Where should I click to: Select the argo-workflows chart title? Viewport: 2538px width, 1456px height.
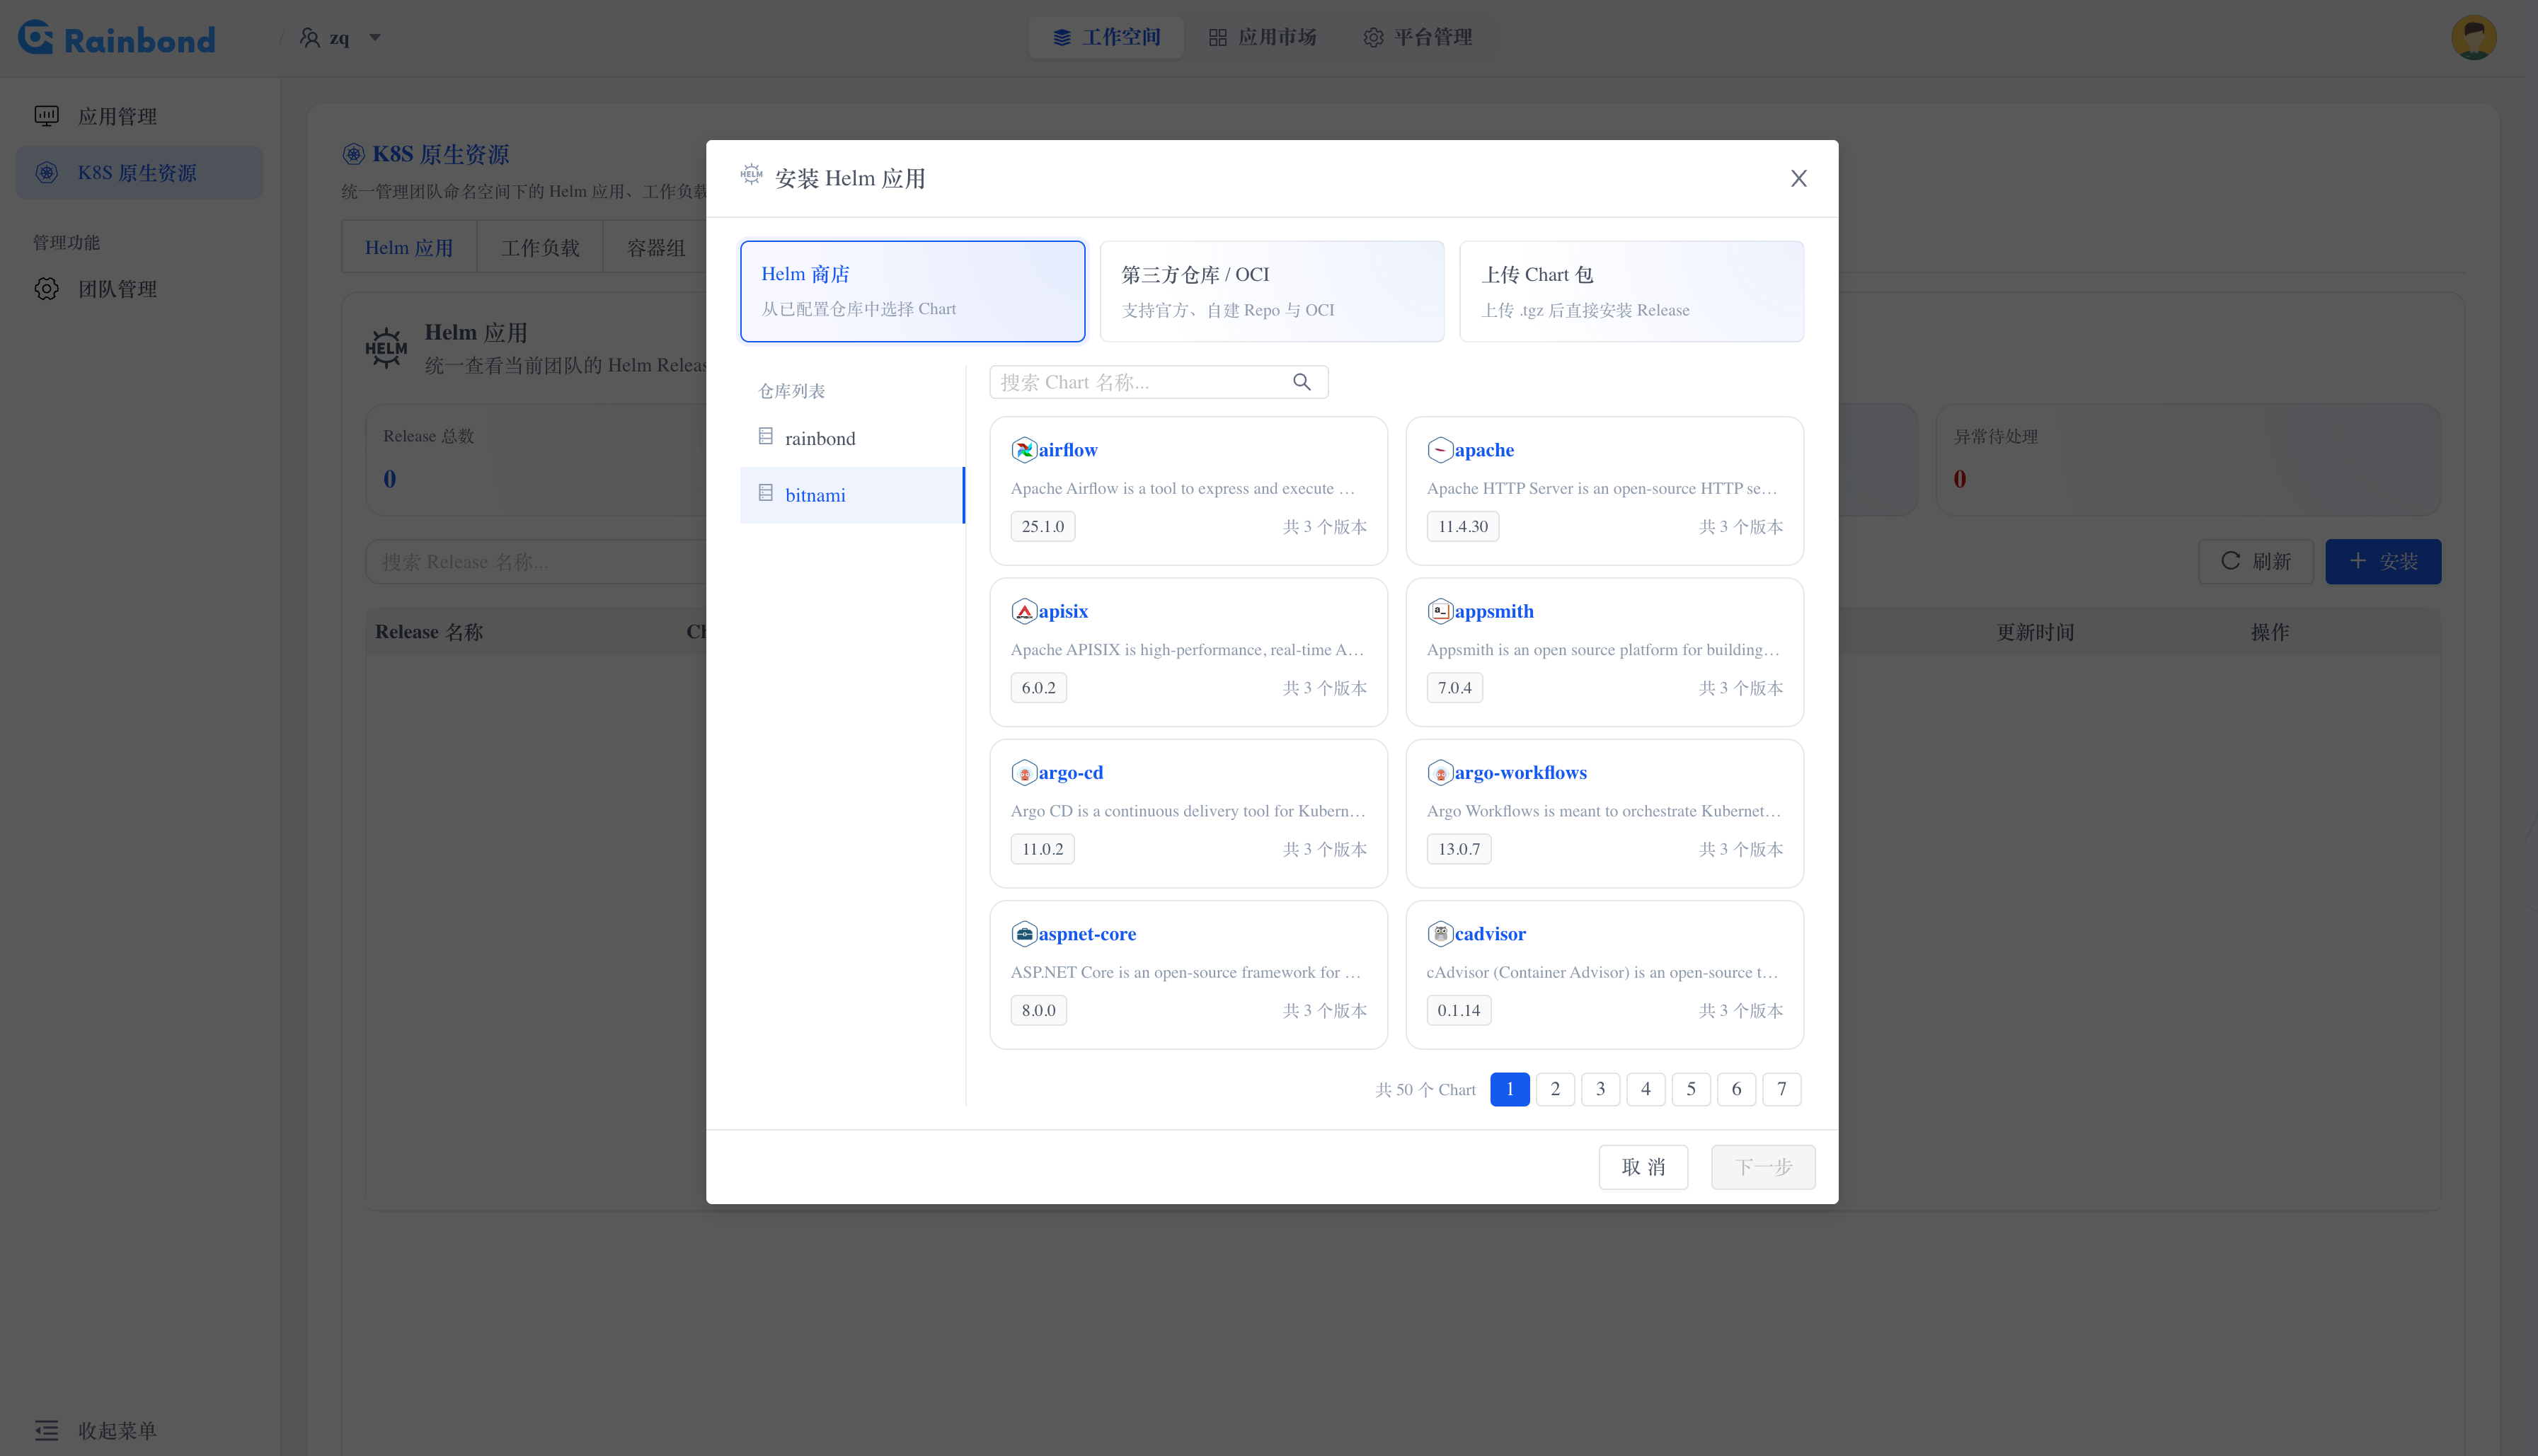(x=1520, y=772)
